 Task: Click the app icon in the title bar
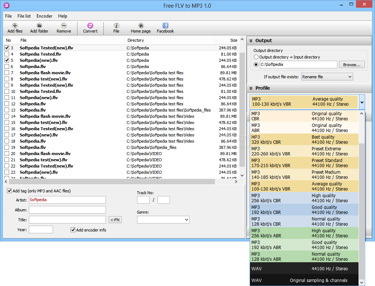pyautogui.click(x=7, y=5)
